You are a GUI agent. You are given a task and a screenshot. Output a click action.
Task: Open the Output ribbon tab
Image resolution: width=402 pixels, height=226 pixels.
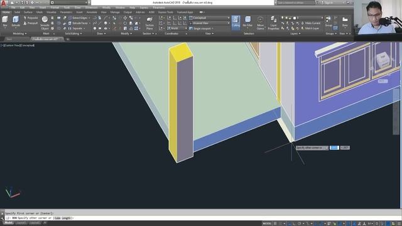pos(128,12)
